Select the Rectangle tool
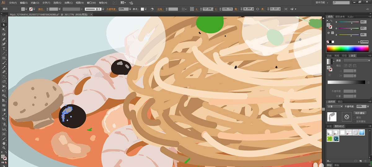 tap(4, 58)
